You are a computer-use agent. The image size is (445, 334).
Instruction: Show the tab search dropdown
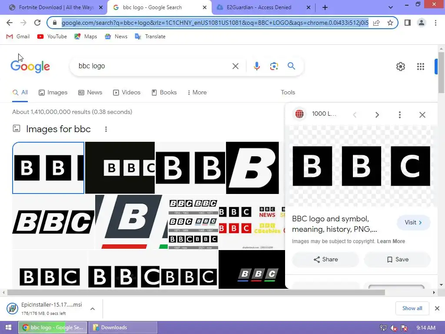click(x=391, y=7)
